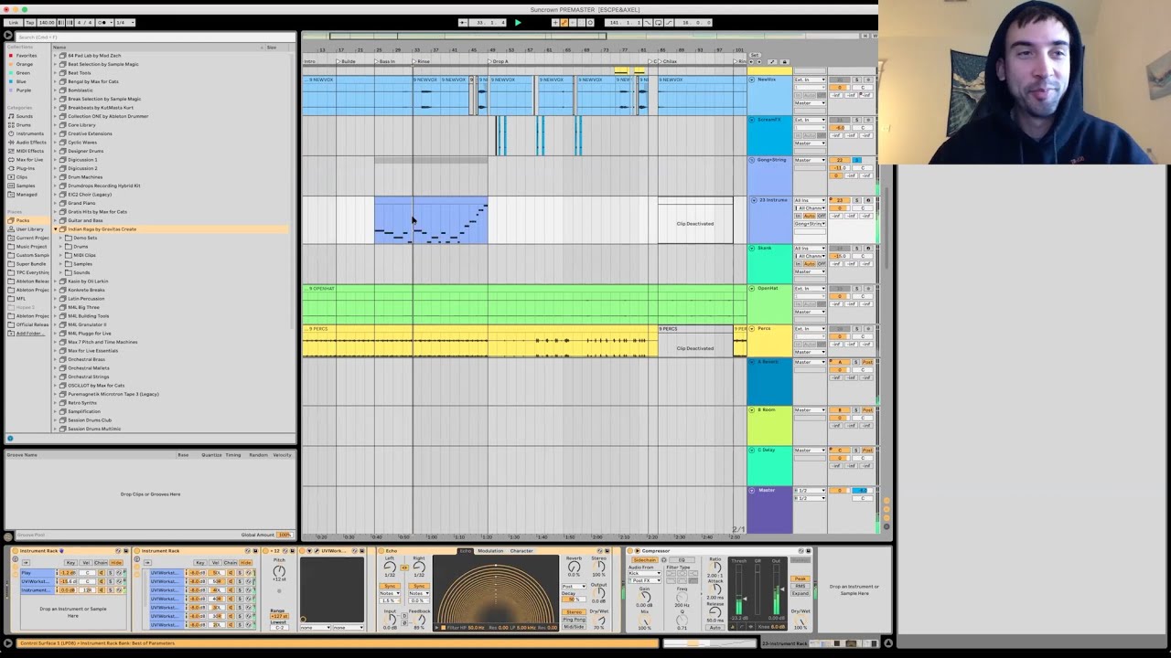Toggle the arrangement Loop switch icon
The image size is (1171, 658).
(659, 23)
